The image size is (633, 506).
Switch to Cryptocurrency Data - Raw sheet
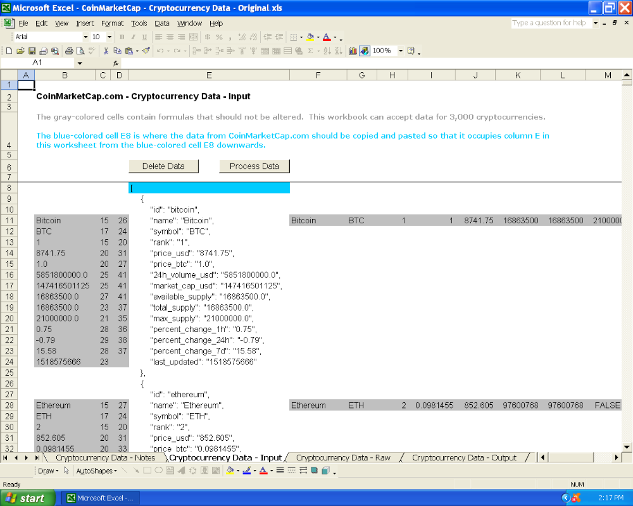point(343,457)
